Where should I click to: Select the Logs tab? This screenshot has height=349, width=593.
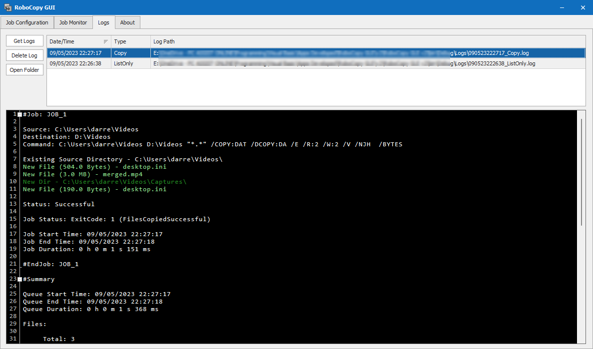pyautogui.click(x=103, y=22)
